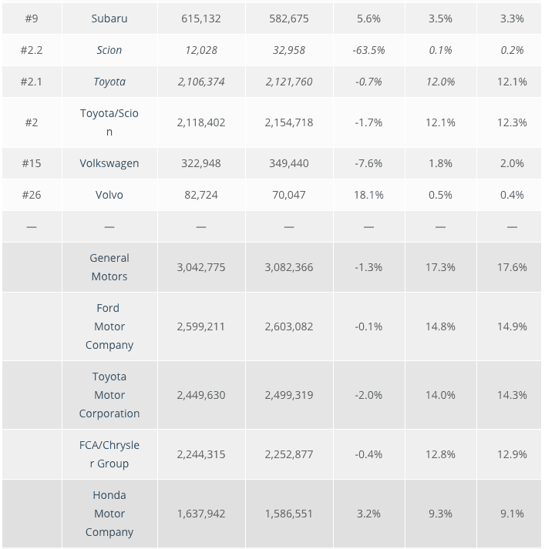This screenshot has height=549, width=545.
Task: Select the 1,586,551 sales figure
Action: pyautogui.click(x=289, y=514)
